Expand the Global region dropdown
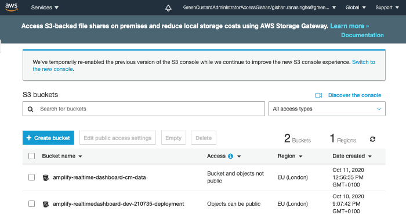 tap(356, 8)
